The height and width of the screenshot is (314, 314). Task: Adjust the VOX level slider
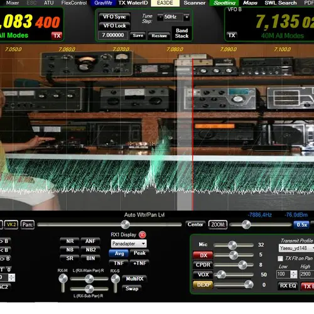221,274
